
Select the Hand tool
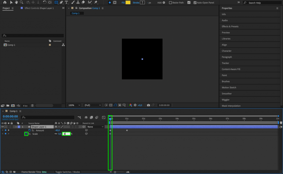16,2
